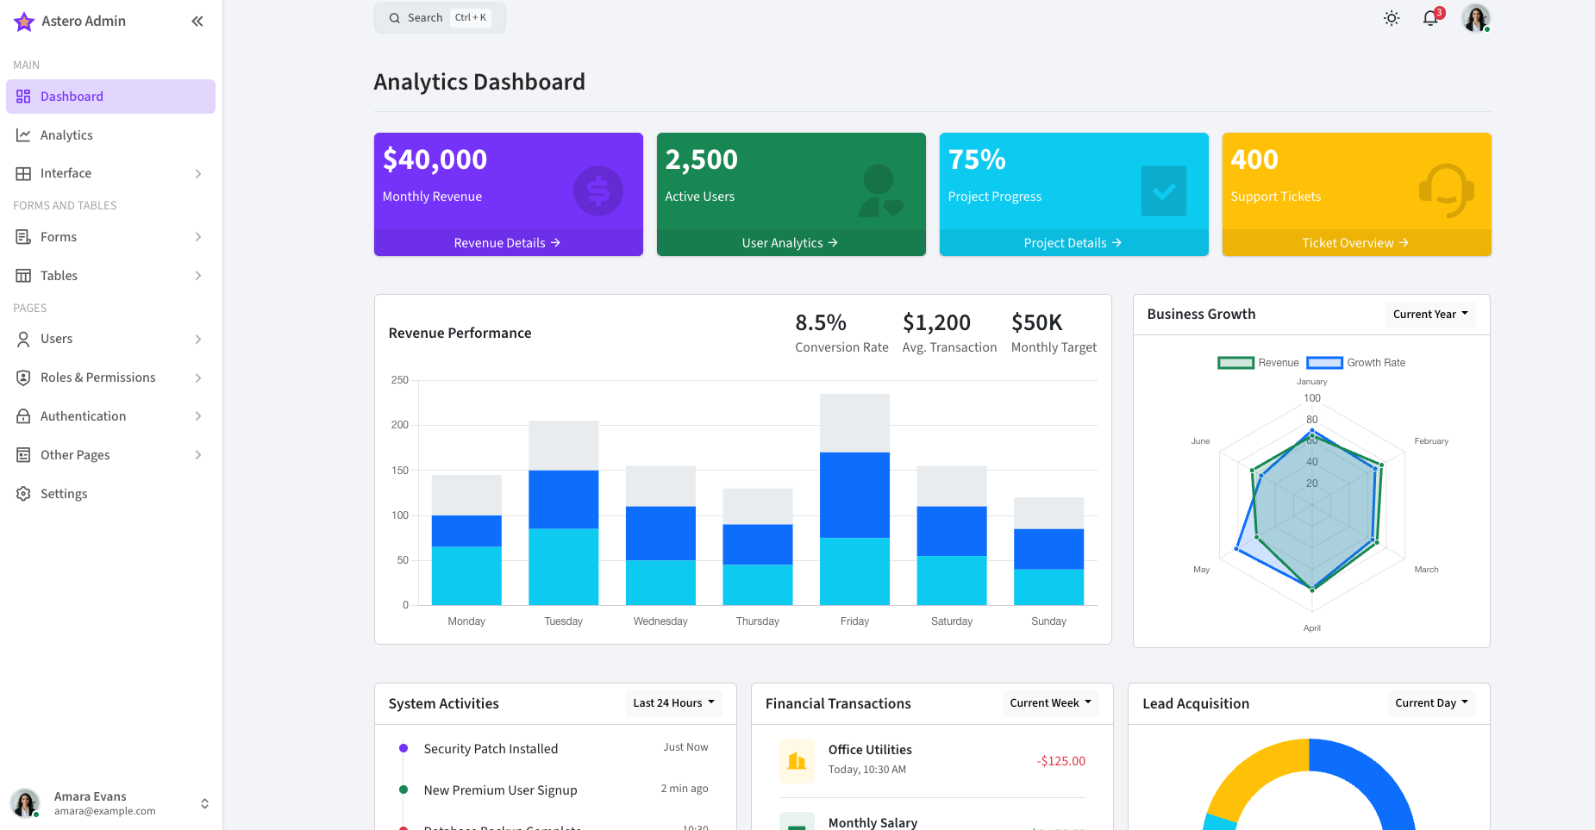This screenshot has width=1595, height=830.
Task: Click the Astero Admin star logo
Action: pos(24,22)
